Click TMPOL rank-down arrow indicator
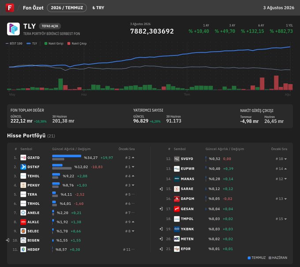The height and width of the screenshot is (267, 300). 285,219
